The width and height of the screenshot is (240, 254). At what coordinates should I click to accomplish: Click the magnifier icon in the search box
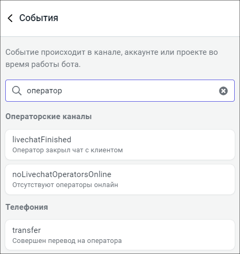tap(17, 91)
